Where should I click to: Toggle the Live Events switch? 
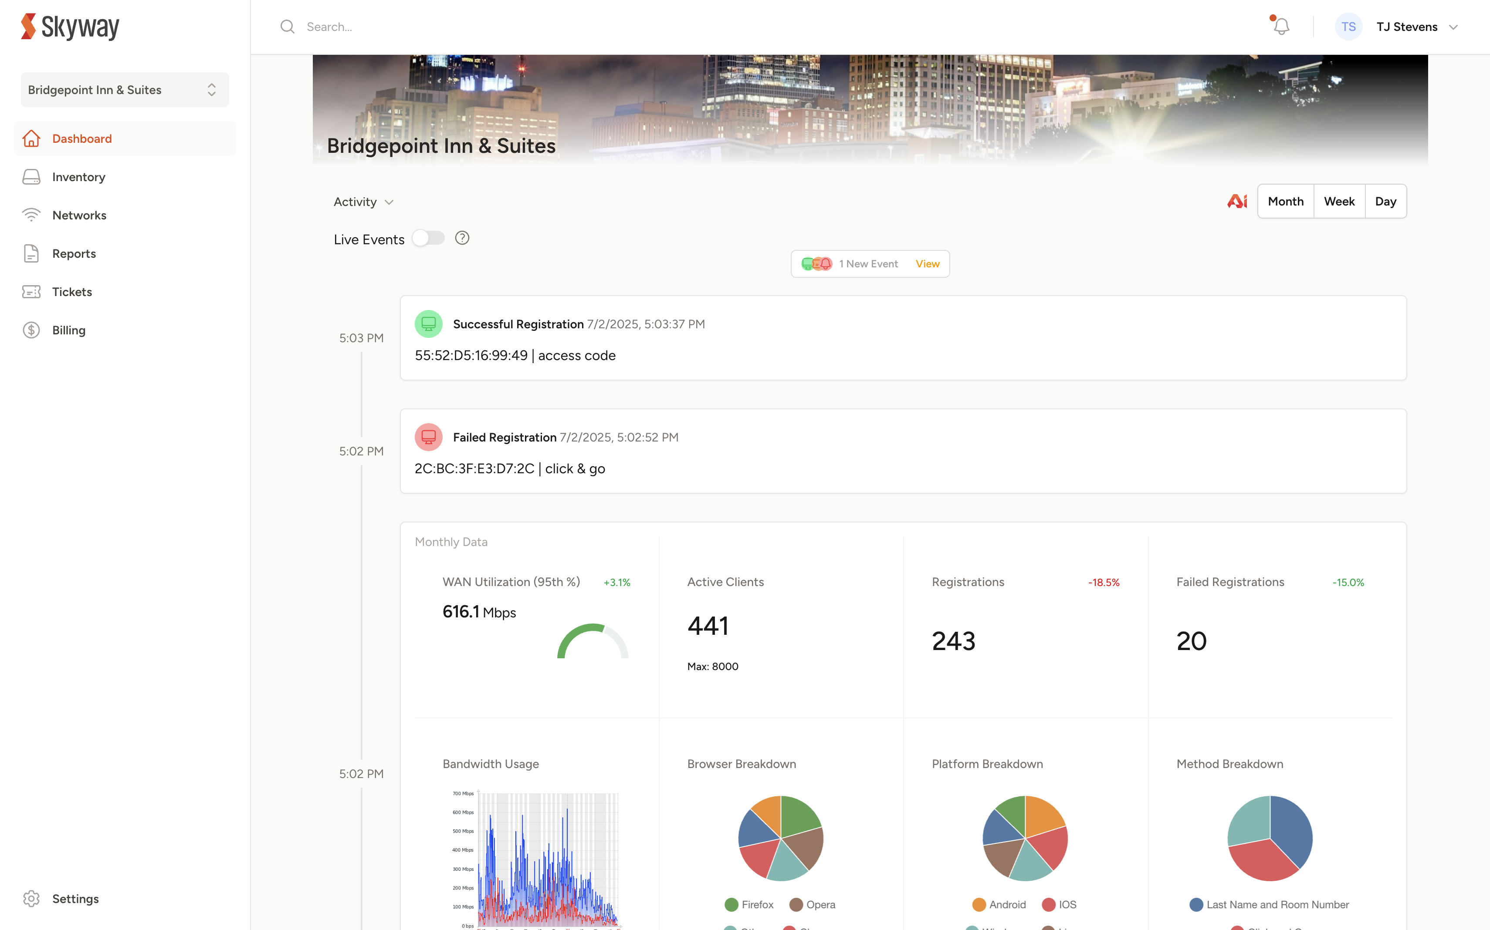(x=428, y=238)
